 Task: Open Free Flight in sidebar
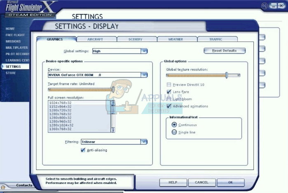pos(15,35)
